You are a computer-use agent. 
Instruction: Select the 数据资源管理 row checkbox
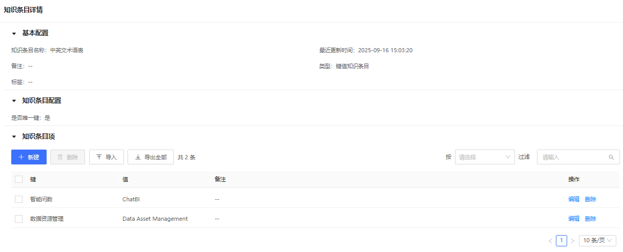(19, 219)
